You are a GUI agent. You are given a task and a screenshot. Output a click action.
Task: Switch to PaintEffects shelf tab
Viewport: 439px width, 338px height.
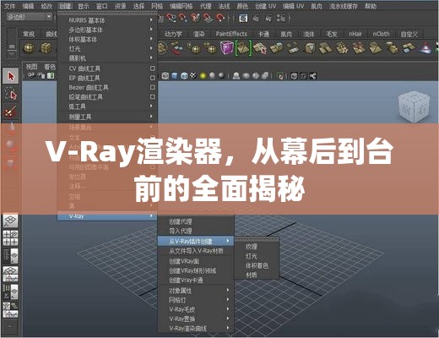coord(231,34)
